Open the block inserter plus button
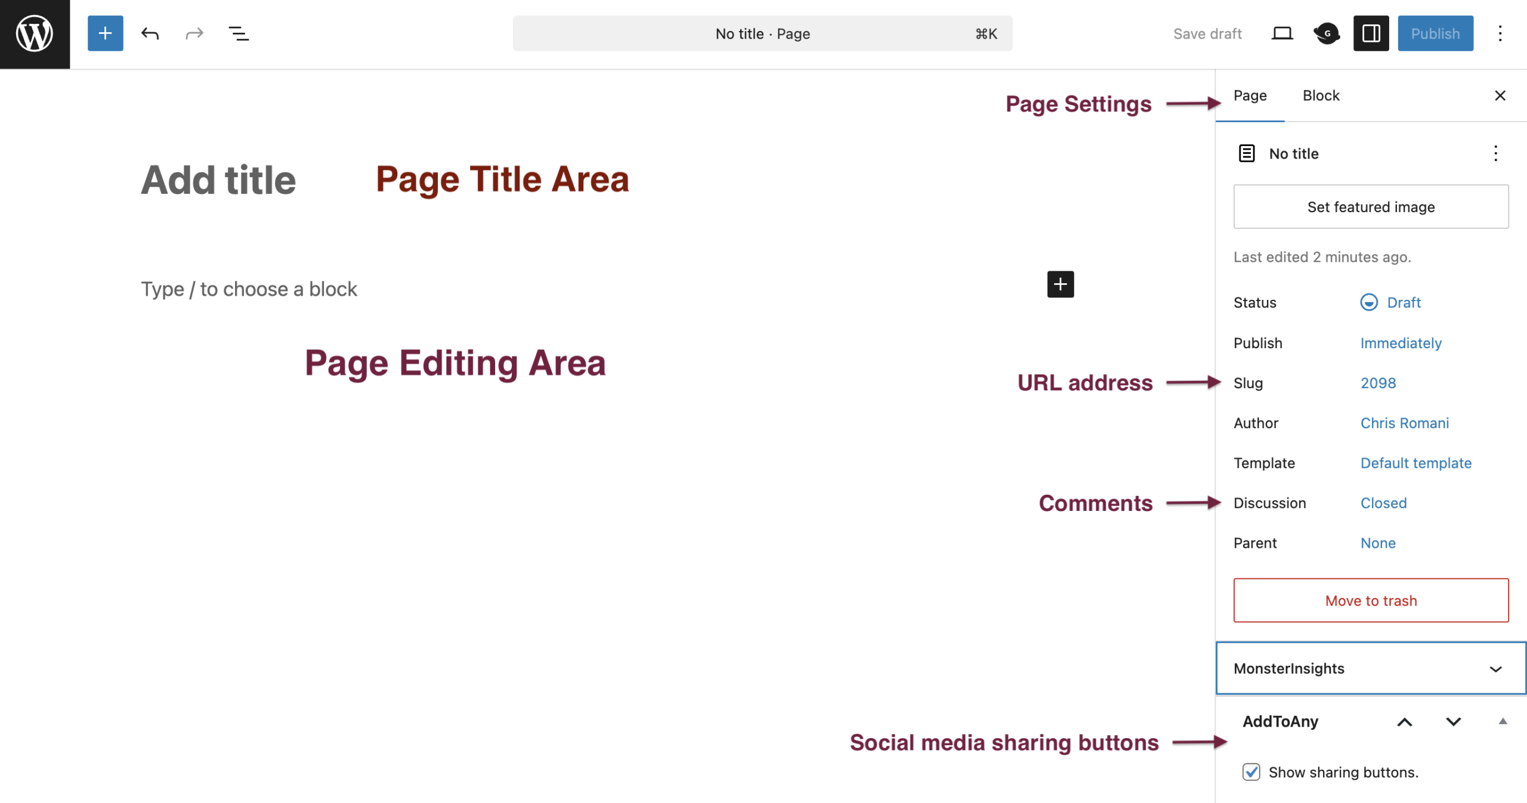 105,33
